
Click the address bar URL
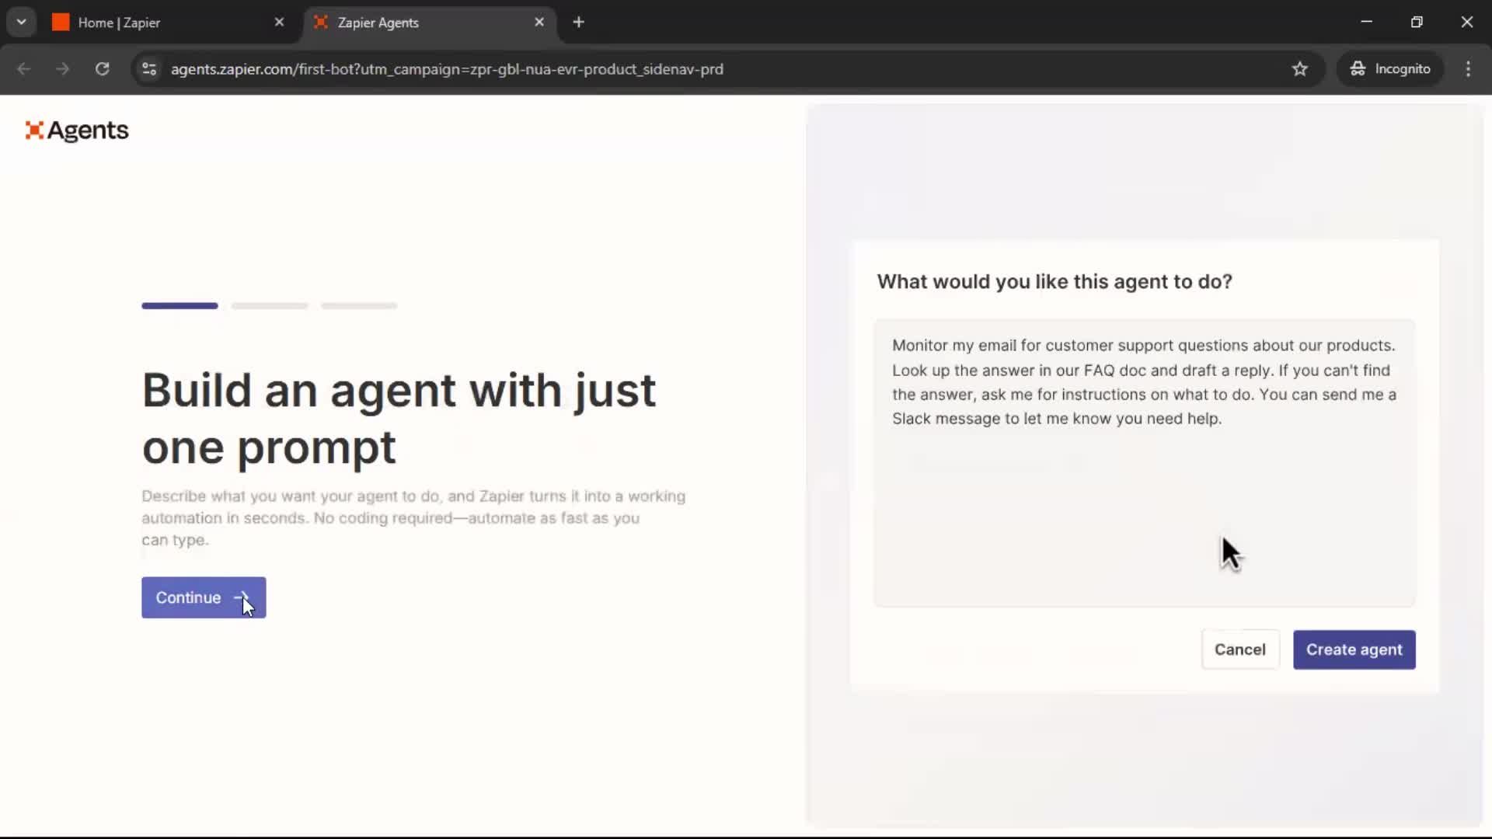tap(447, 69)
